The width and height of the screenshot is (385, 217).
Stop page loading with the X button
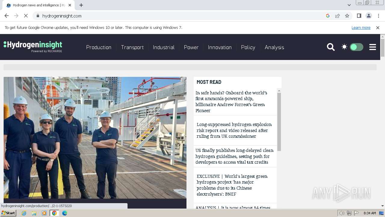tap(26, 16)
